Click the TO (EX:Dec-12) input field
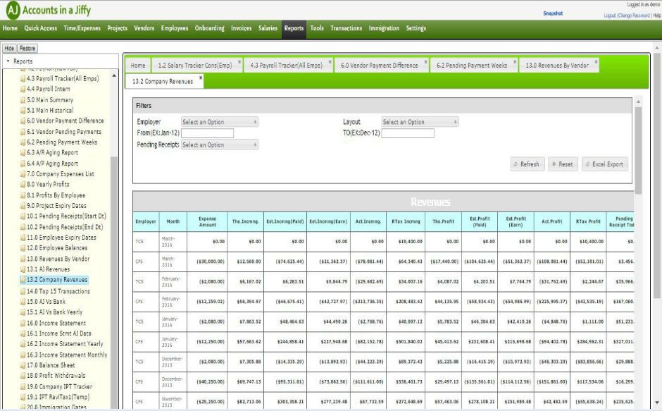The image size is (662, 411). [x=408, y=133]
